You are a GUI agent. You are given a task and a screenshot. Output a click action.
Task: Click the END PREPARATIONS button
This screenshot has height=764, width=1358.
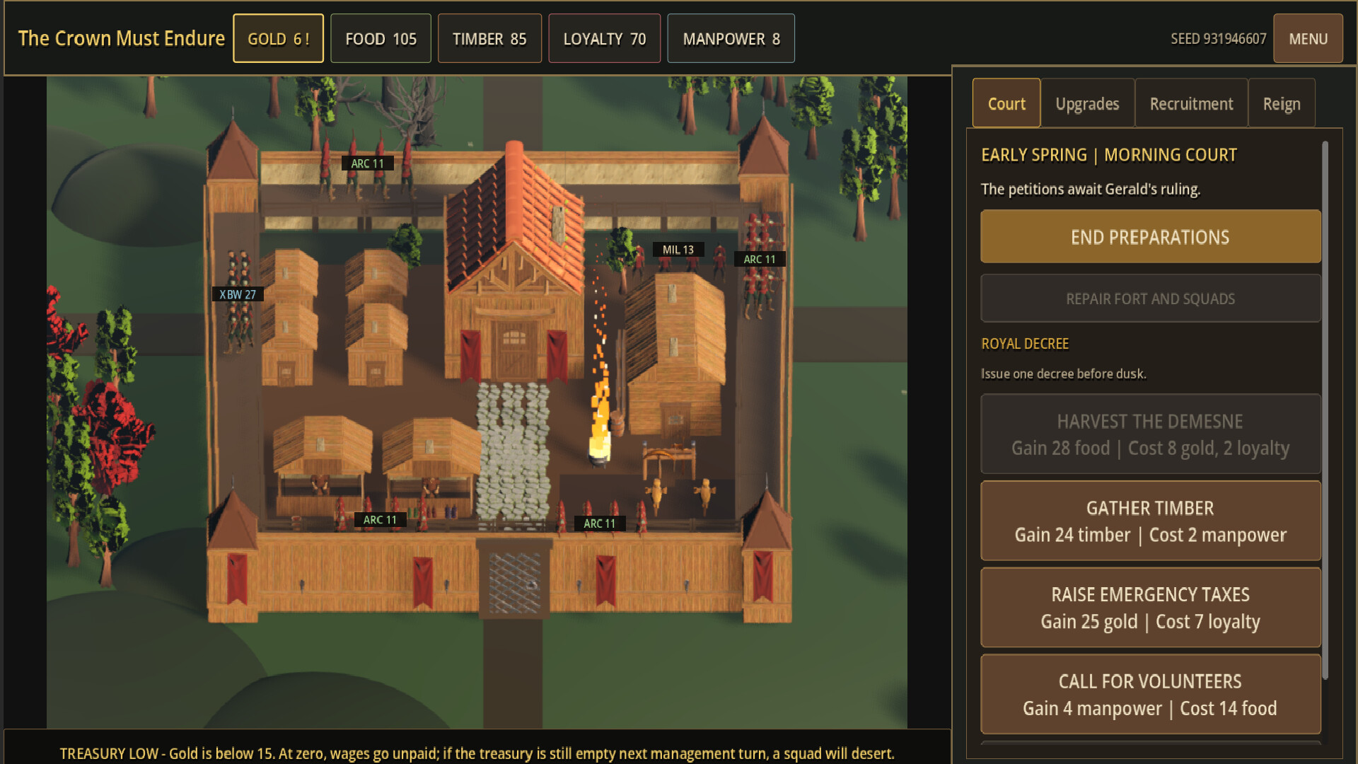point(1150,237)
